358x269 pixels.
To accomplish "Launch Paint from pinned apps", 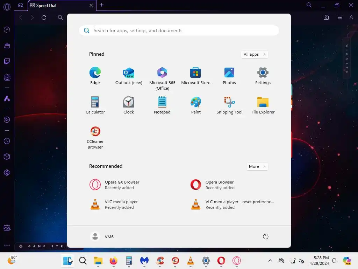I will click(196, 105).
